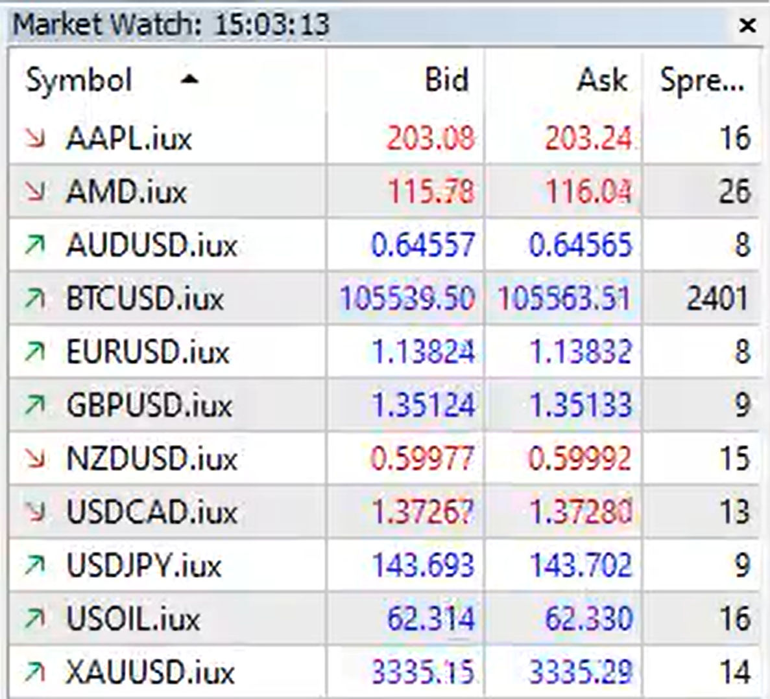The image size is (770, 699).
Task: Select the XAUUSD.iux symbol
Action: click(x=150, y=673)
